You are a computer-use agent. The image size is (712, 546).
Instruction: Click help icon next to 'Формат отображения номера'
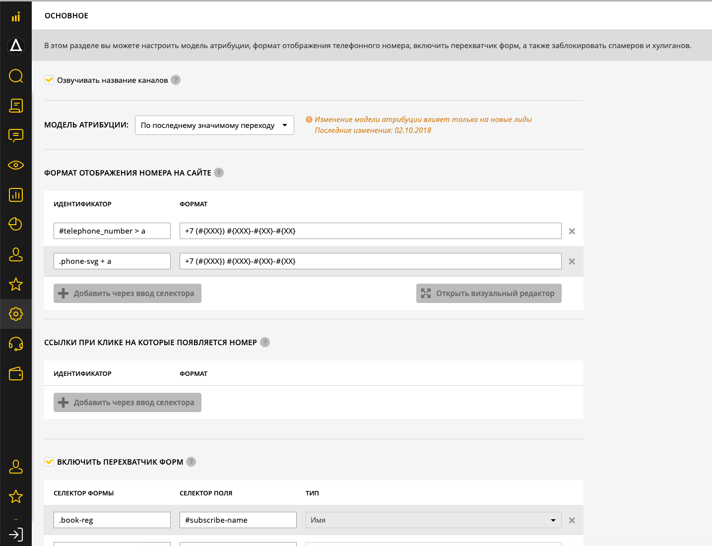tap(219, 173)
